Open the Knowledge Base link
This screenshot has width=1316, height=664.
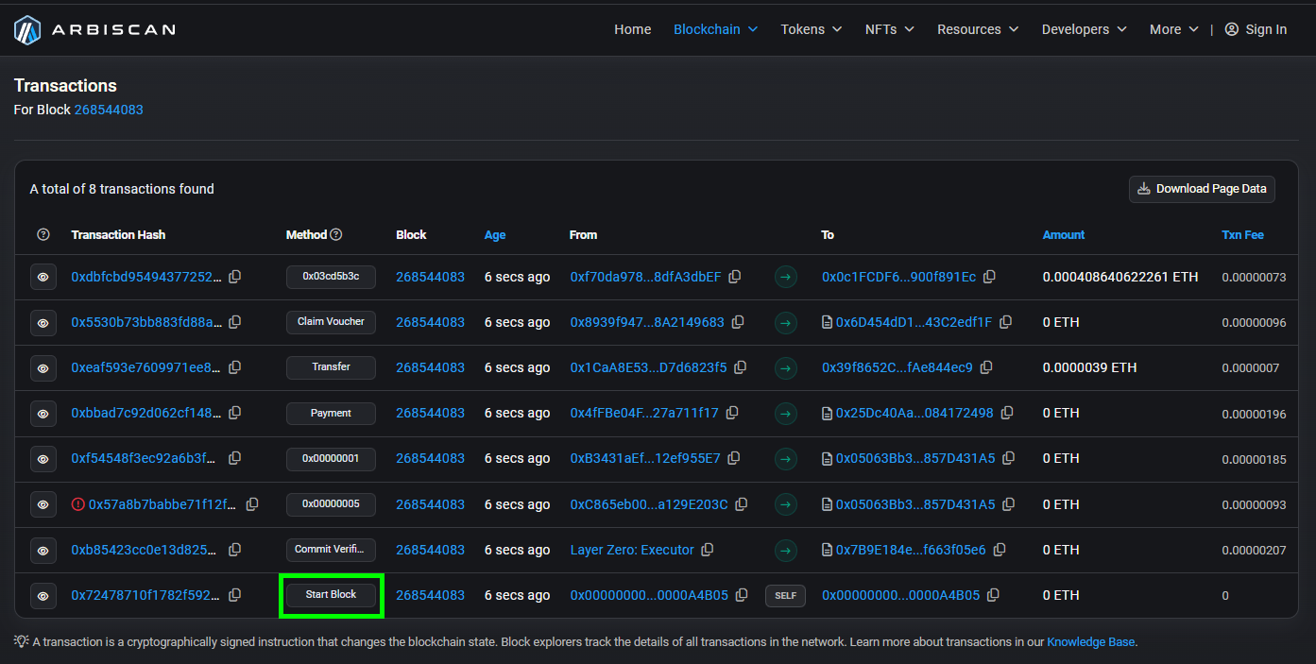coord(1090,642)
